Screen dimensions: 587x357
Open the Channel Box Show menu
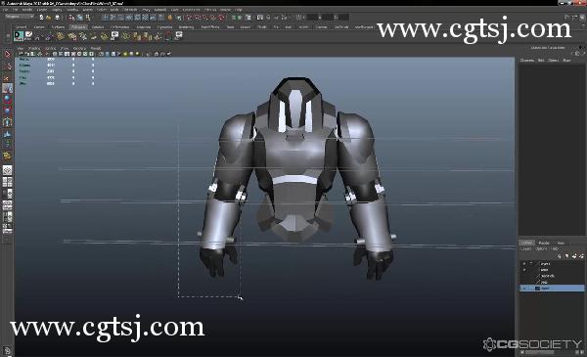566,61
